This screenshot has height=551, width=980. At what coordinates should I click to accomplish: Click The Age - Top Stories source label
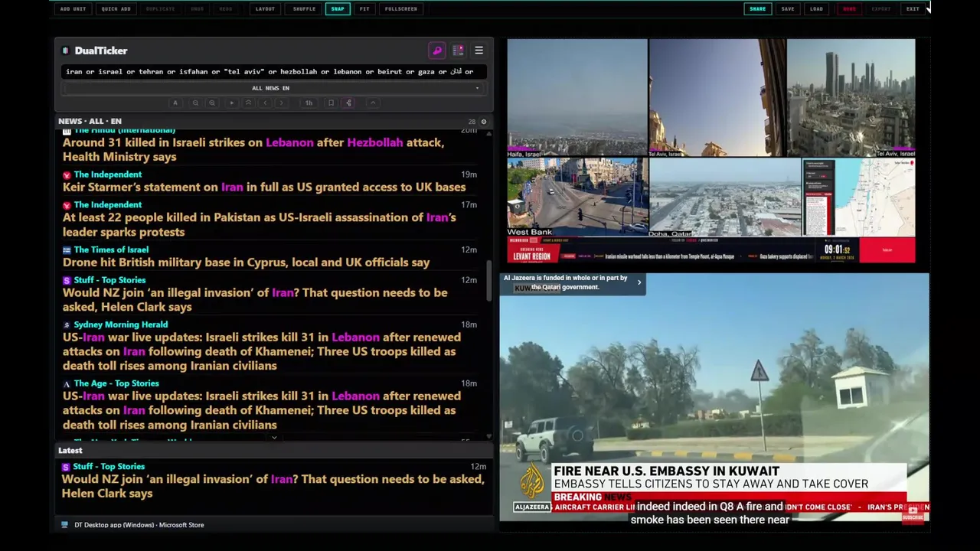coord(116,383)
